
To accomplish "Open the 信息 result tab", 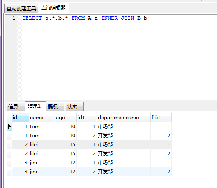I will tap(15, 106).
